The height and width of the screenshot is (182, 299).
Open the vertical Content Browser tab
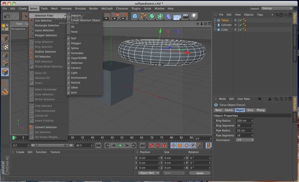pyautogui.click(x=295, y=36)
